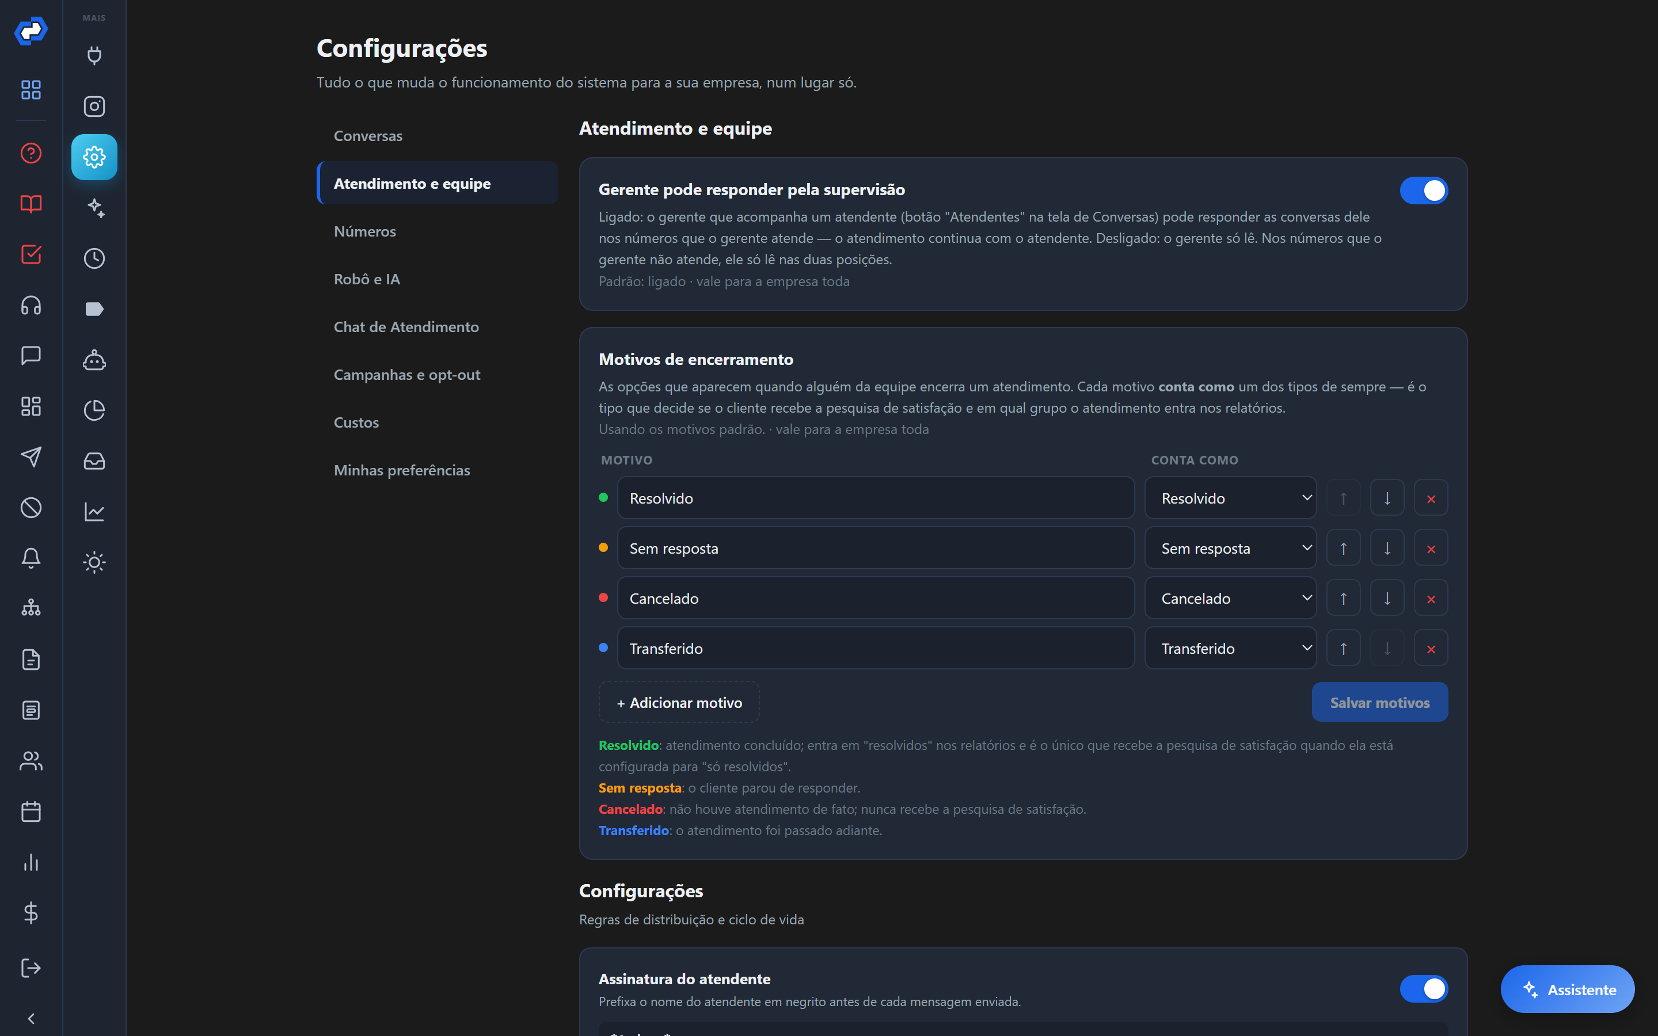Open the Assistente floating button
This screenshot has height=1036, width=1658.
tap(1568, 989)
